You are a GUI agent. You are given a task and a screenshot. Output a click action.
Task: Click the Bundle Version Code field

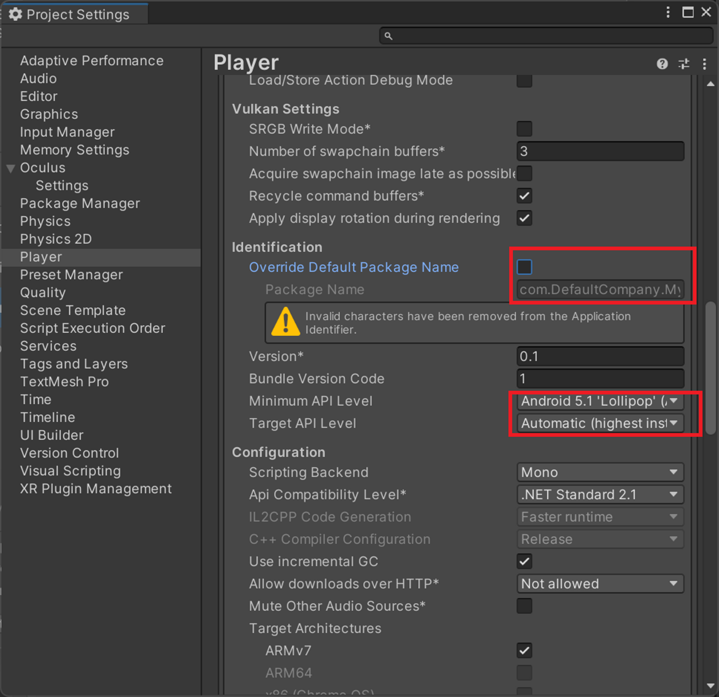point(600,379)
